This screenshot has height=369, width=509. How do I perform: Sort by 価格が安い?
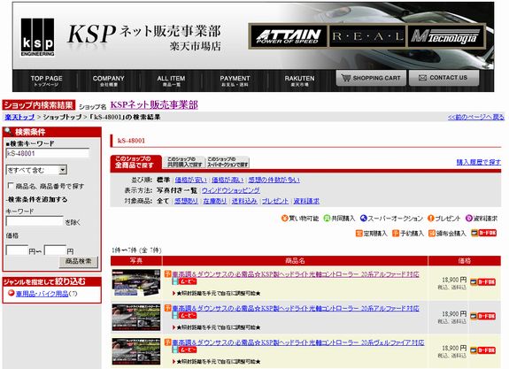click(190, 180)
